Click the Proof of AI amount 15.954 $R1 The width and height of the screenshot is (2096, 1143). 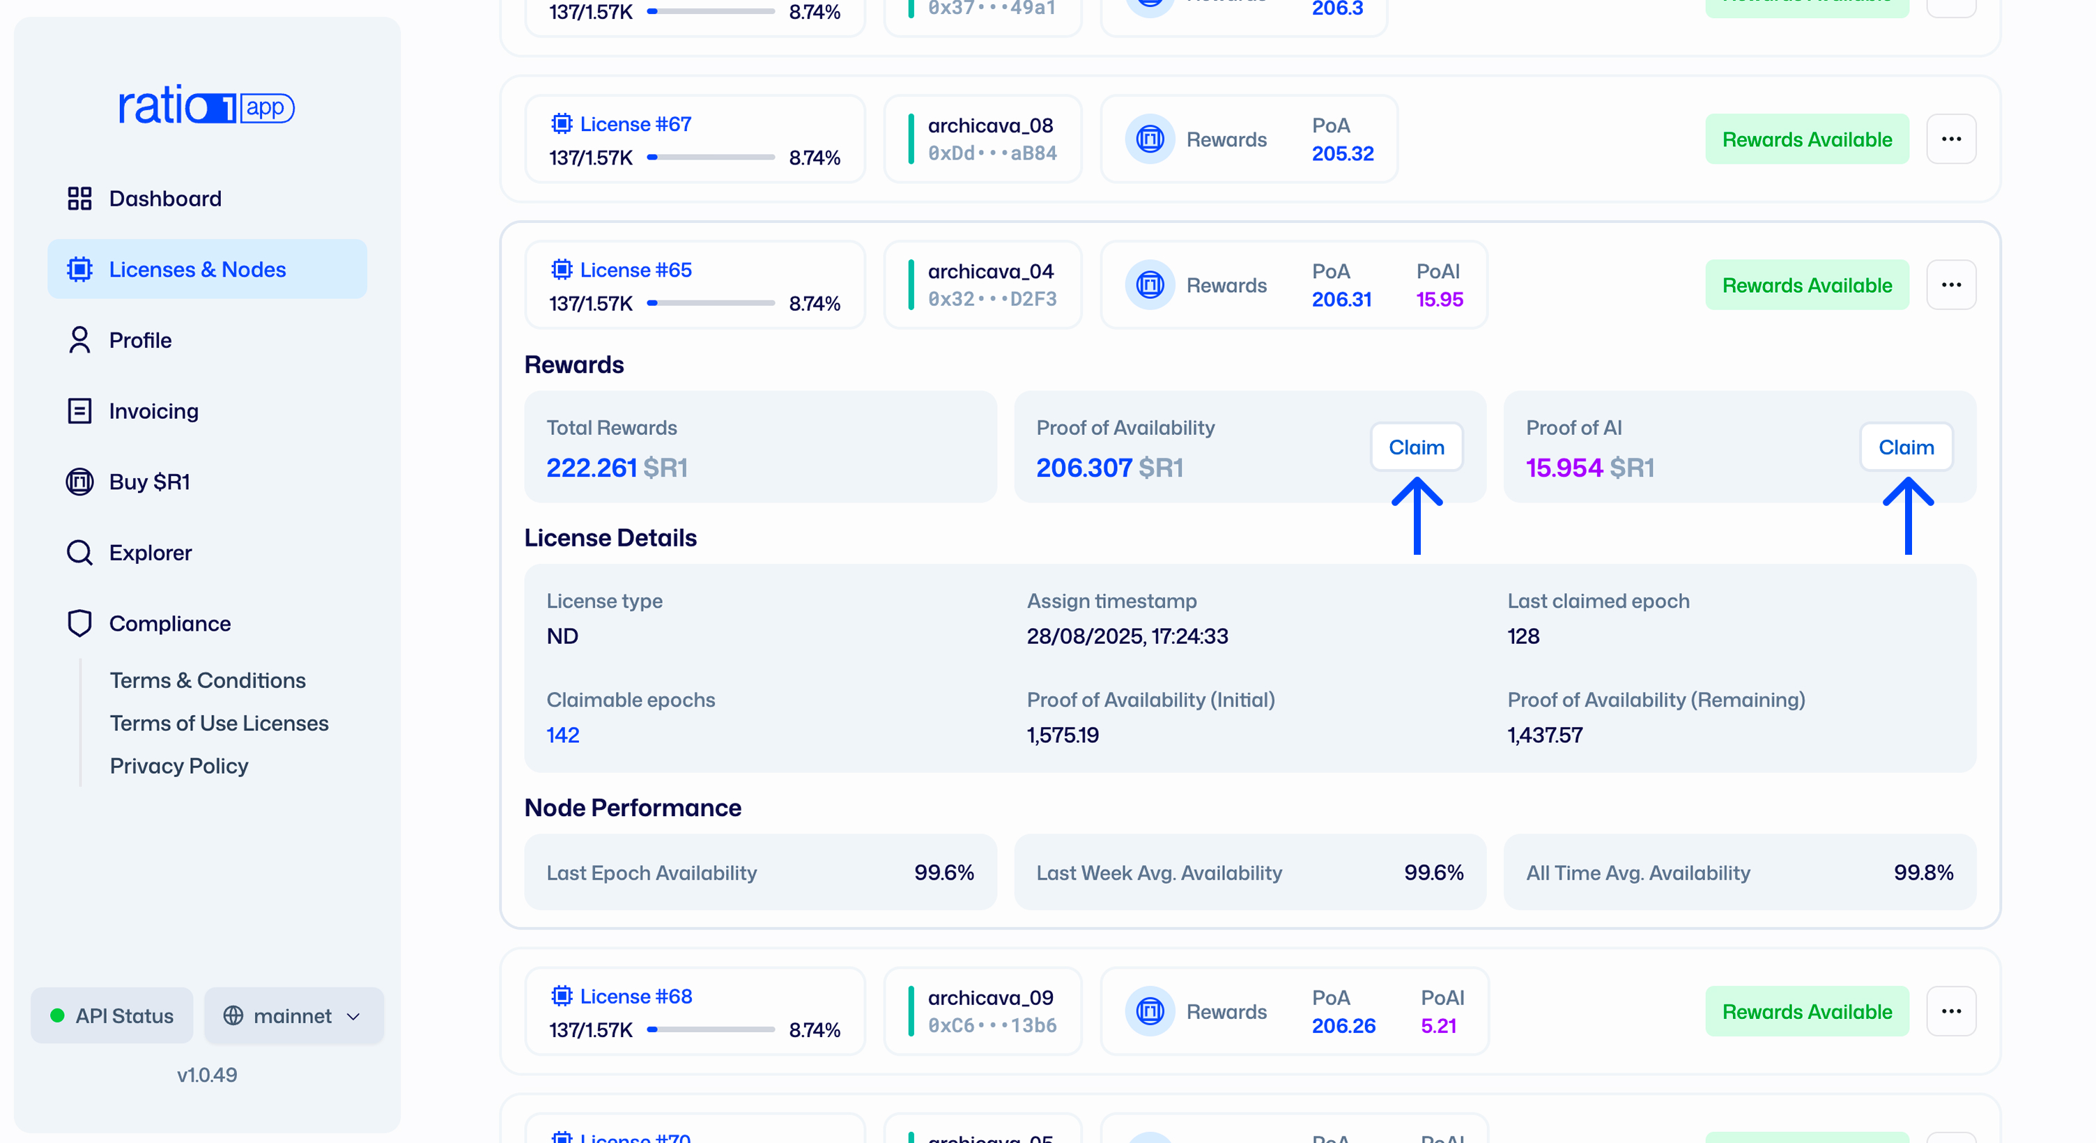coord(1590,467)
